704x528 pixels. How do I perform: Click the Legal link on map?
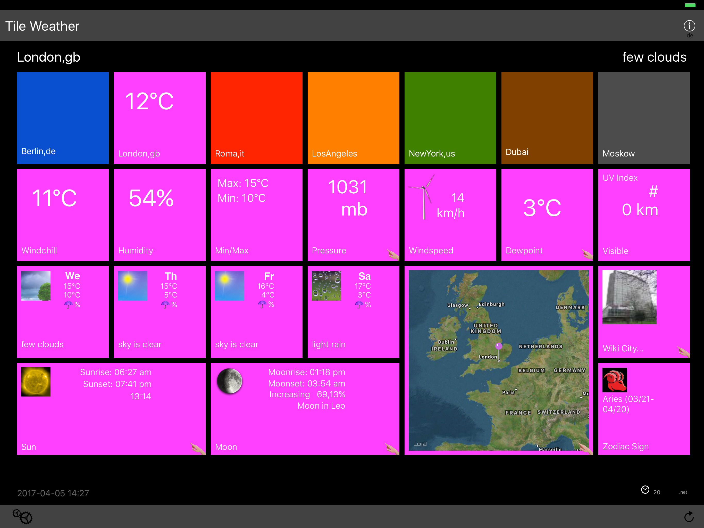(420, 444)
